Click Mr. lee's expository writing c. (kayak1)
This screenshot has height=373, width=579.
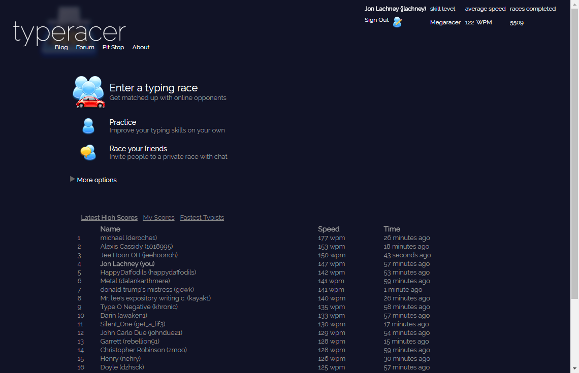(155, 298)
